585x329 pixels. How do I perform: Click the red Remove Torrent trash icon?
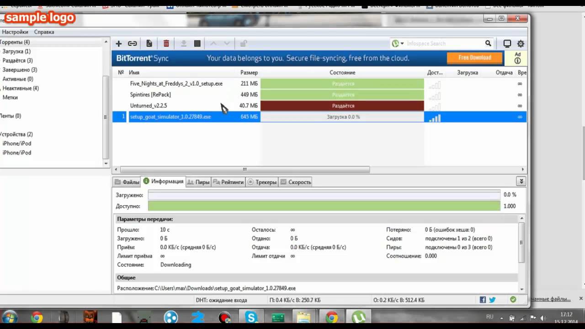[x=166, y=43]
